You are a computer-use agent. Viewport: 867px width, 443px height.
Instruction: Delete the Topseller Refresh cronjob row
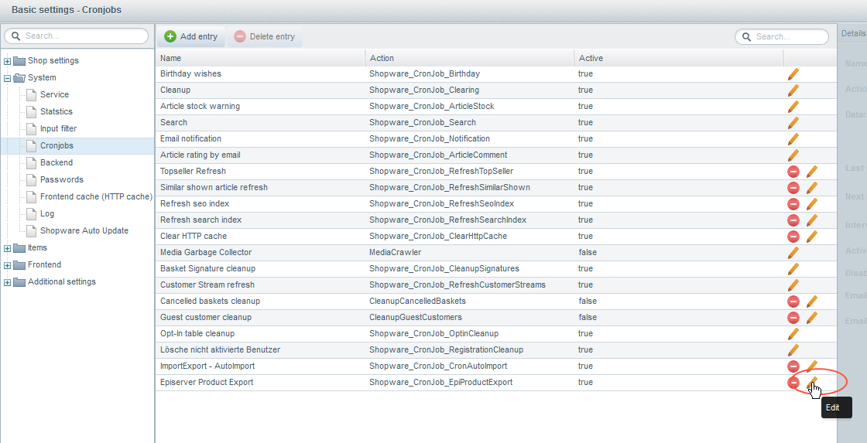pos(793,172)
